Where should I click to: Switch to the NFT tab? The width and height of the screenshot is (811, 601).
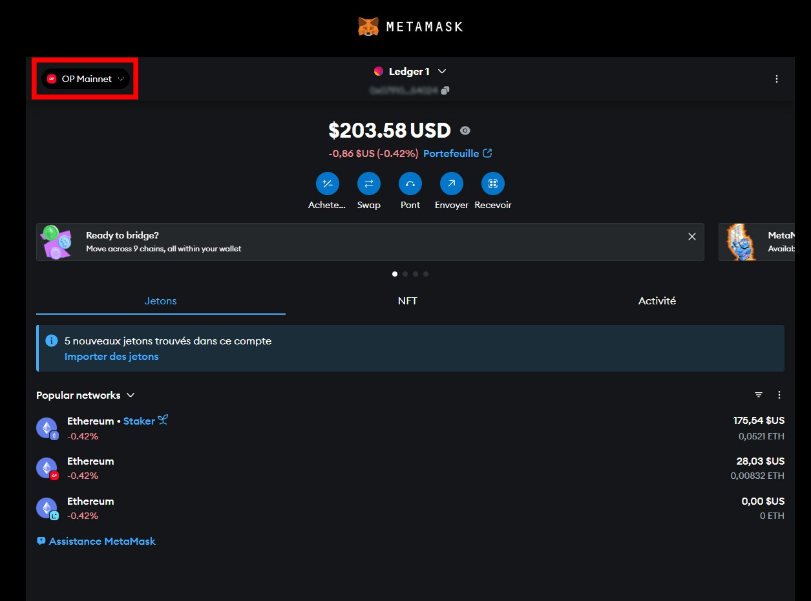(408, 301)
